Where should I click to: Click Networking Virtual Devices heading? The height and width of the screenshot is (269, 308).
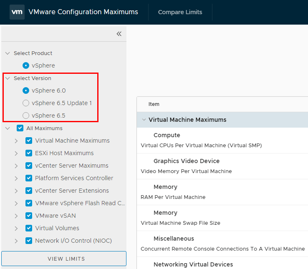click(x=193, y=264)
